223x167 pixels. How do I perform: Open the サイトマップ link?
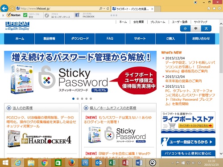pos(200,22)
